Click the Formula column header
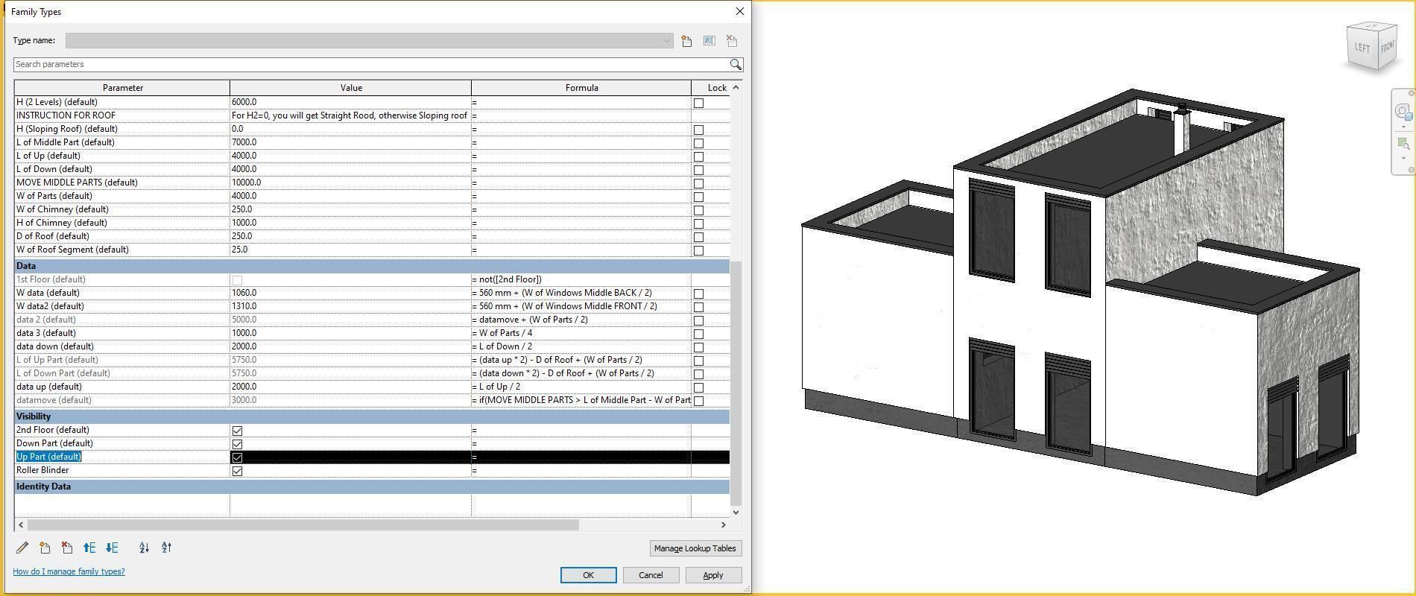 pos(581,88)
